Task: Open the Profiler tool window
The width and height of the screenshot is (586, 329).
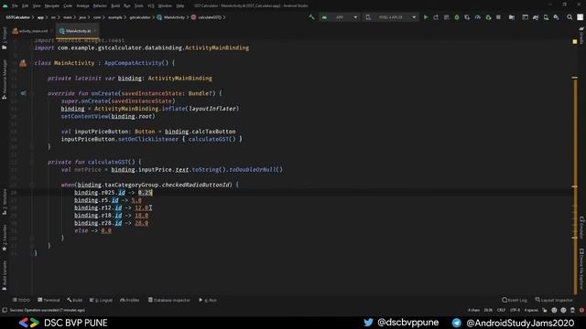Action: (x=130, y=300)
